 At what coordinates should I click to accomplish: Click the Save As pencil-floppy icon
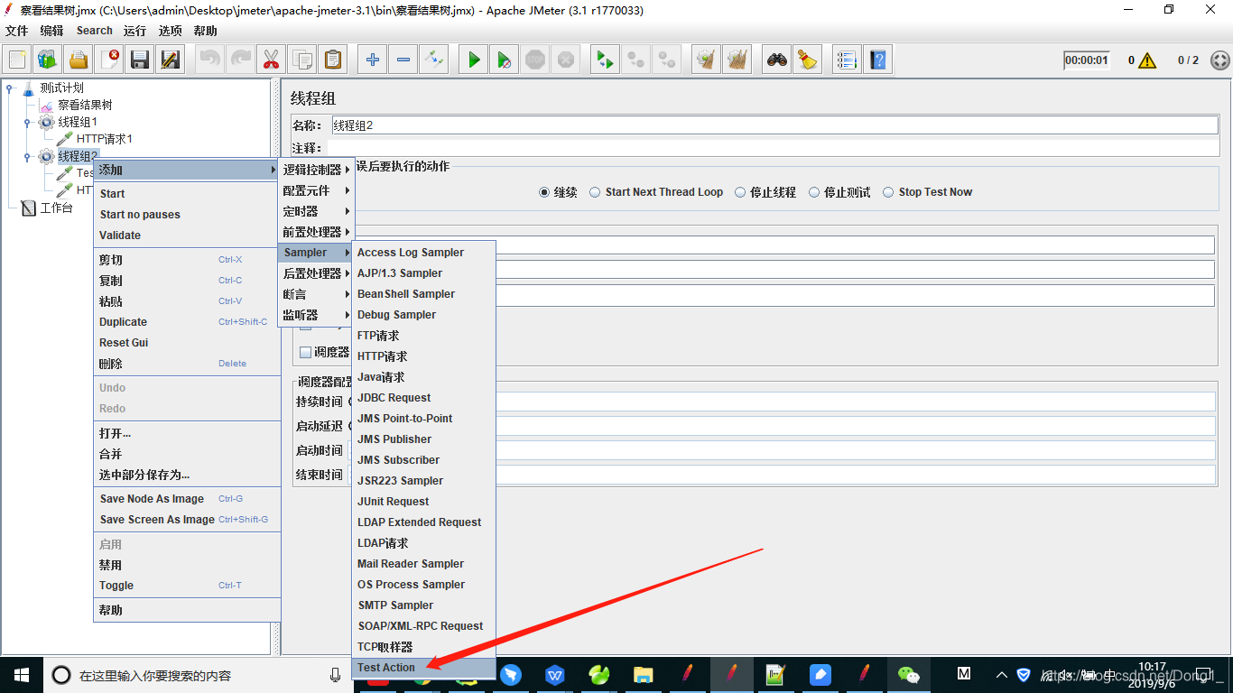[171, 60]
